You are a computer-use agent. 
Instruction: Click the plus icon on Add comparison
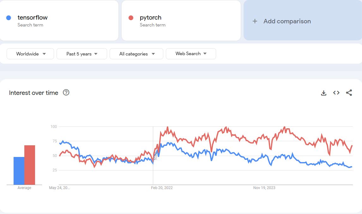tap(255, 21)
